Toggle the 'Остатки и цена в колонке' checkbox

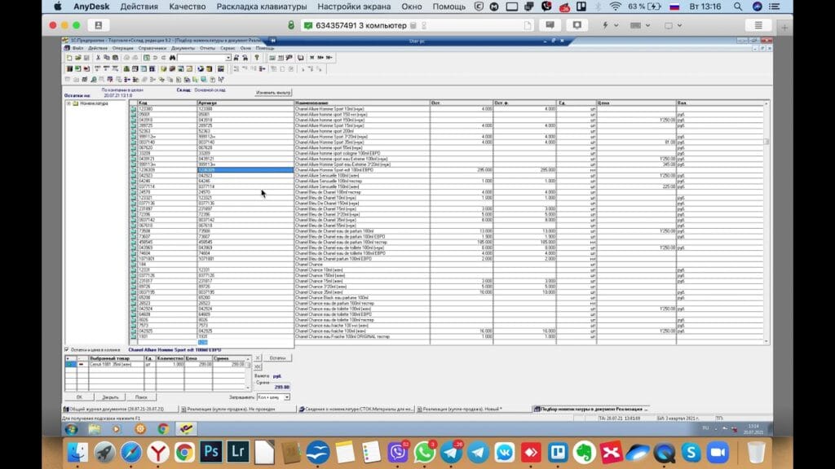(x=67, y=350)
